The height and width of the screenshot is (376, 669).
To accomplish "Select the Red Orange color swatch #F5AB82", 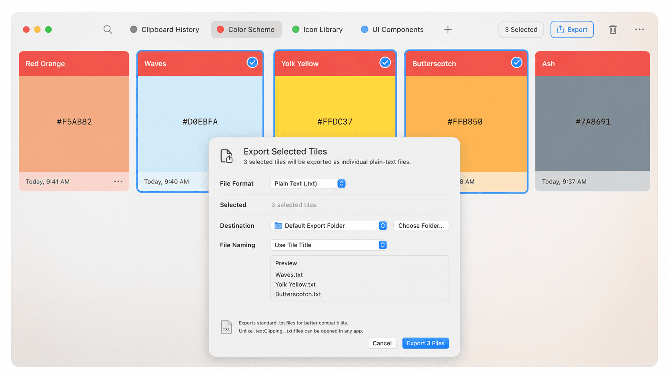I will (74, 124).
